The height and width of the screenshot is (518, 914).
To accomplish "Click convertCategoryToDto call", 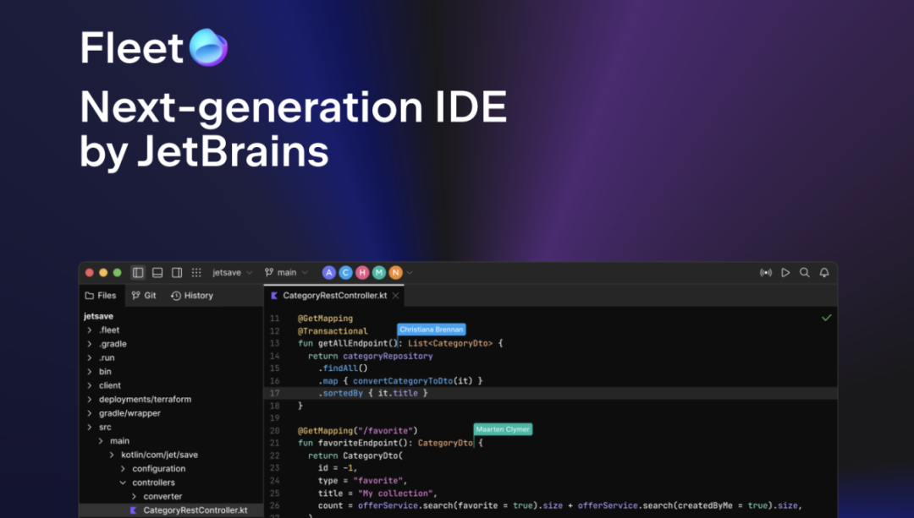I will 403,381.
